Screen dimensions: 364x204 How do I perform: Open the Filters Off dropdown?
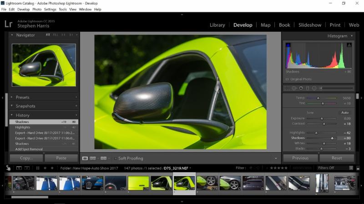(335, 168)
